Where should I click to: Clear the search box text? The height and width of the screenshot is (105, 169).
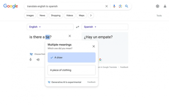click(106, 6)
